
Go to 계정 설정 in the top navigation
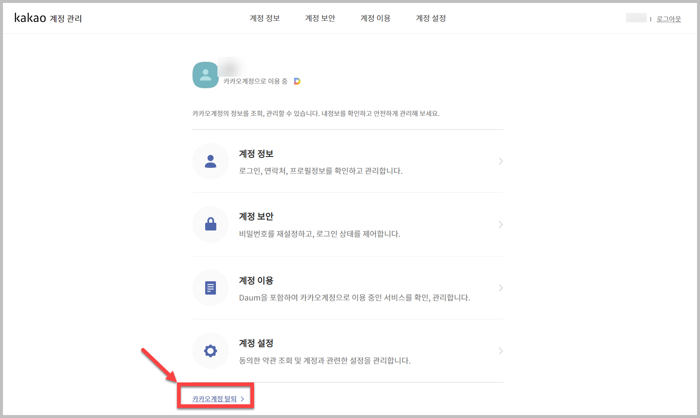[x=431, y=18]
